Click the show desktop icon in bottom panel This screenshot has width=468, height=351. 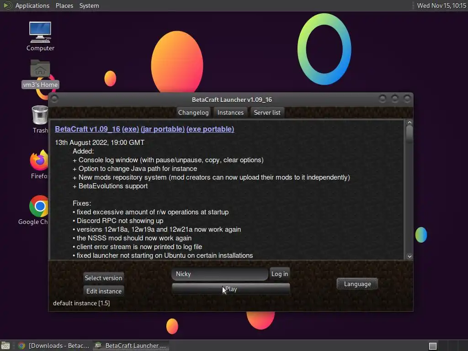(5, 346)
